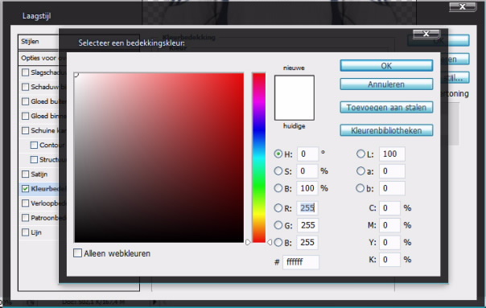Click the C cyan percentage field
This screenshot has width=486, height=308.
point(389,208)
